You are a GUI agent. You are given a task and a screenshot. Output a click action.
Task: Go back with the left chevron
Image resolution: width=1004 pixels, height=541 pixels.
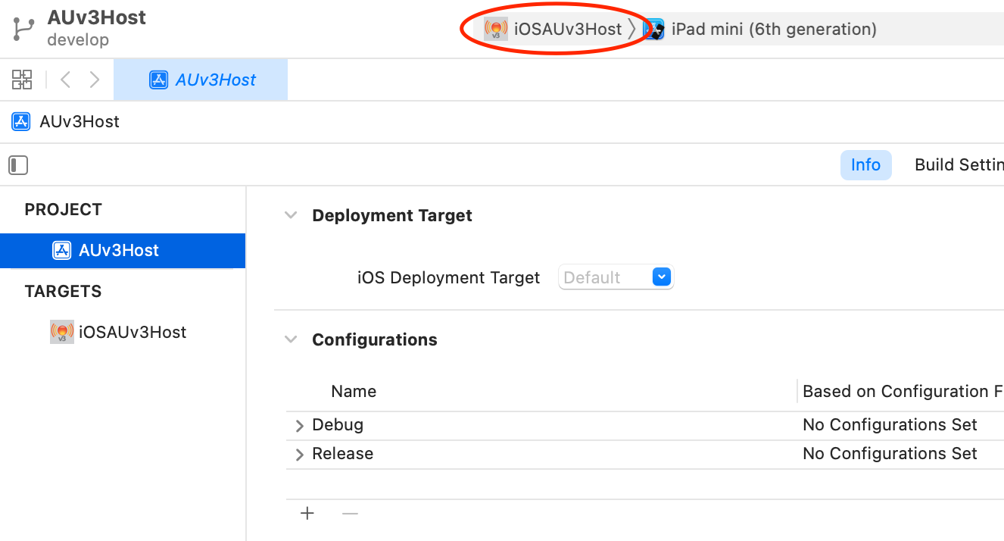[x=65, y=80]
